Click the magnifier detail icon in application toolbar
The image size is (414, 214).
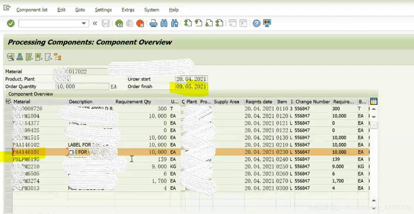[x=11, y=57]
